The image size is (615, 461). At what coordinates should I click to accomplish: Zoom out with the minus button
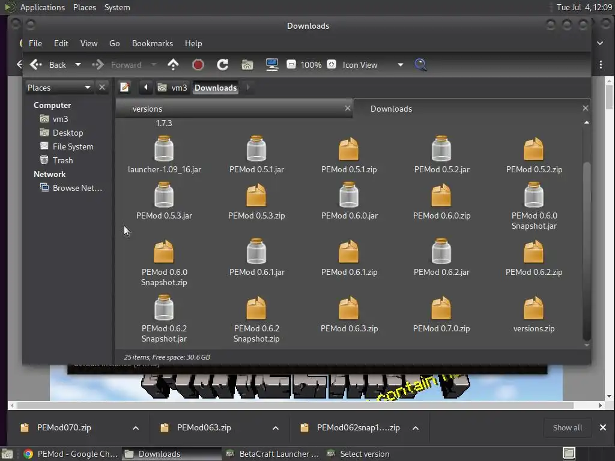pos(291,65)
